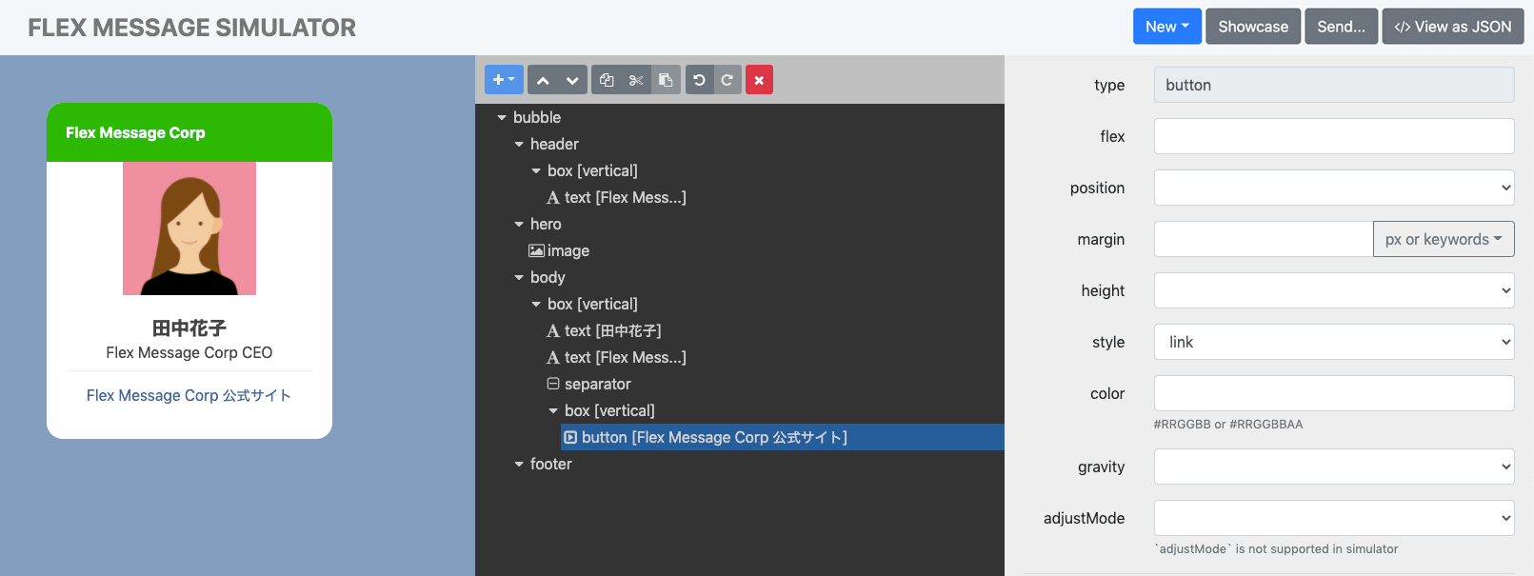Click the cut scissors icon
This screenshot has height=576, width=1534.
pos(636,80)
